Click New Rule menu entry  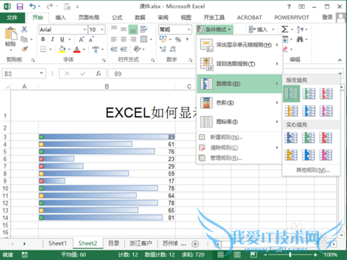pyautogui.click(x=239, y=137)
